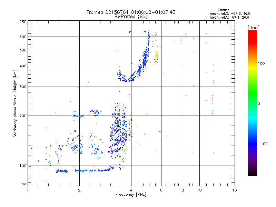This screenshot has height=207, width=276.
Task: Click the "mean, sd,O: -87.6, 16.8" line
Action: 230,13
